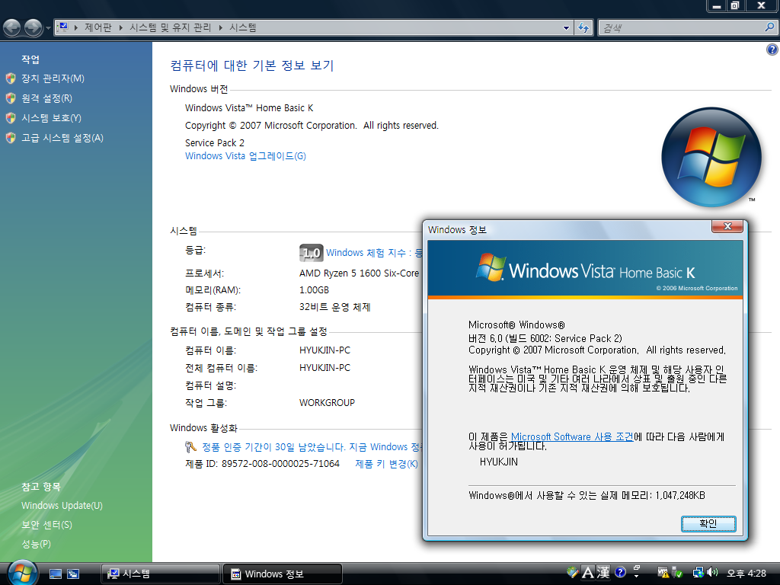Open Advanced System Settings (고급 시스템 설정)
This screenshot has height=585, width=780.
click(x=62, y=138)
